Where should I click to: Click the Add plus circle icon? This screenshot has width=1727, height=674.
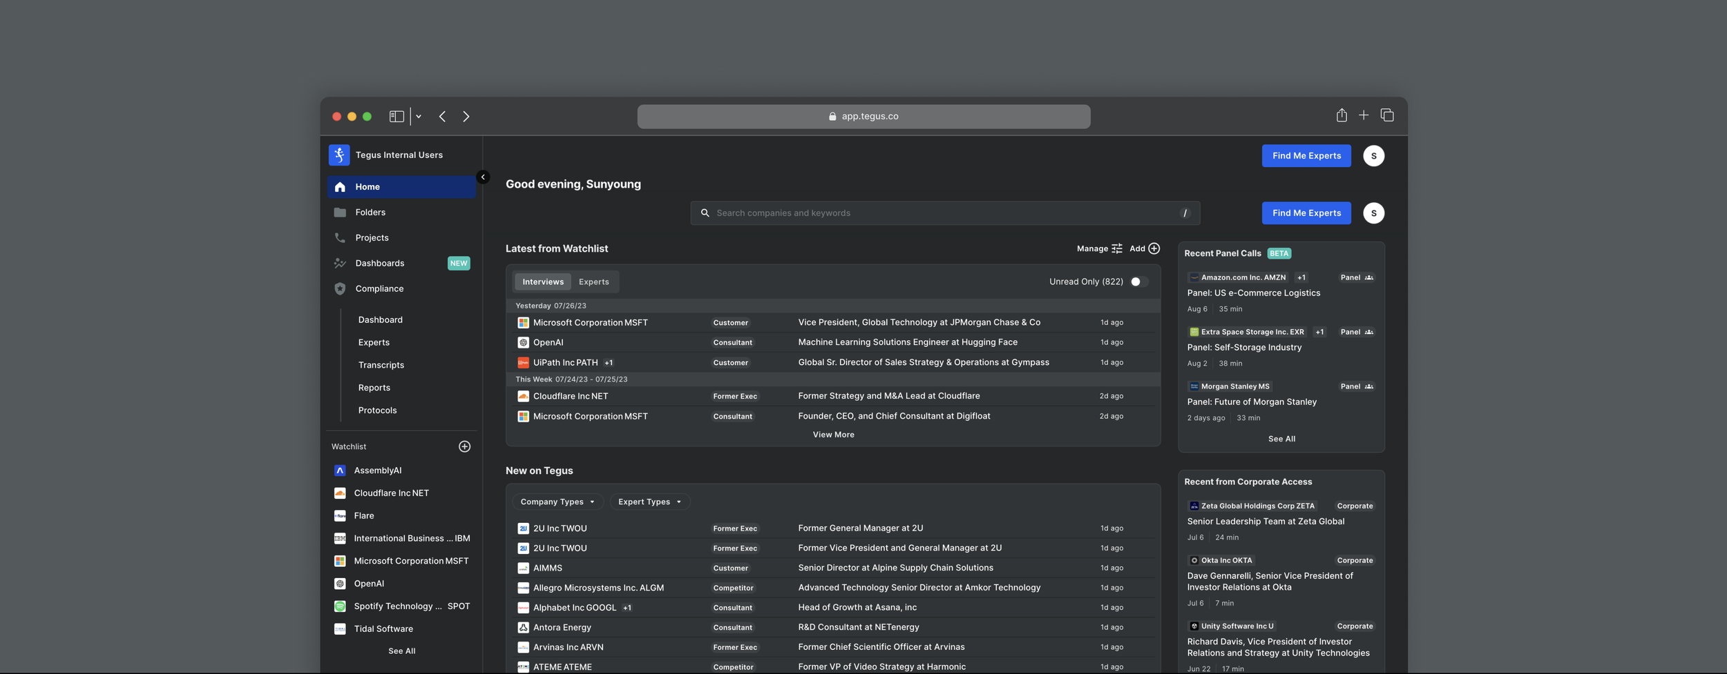coord(1154,249)
